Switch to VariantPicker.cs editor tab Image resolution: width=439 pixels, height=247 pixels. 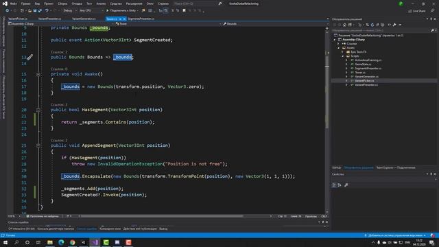(x=18, y=19)
